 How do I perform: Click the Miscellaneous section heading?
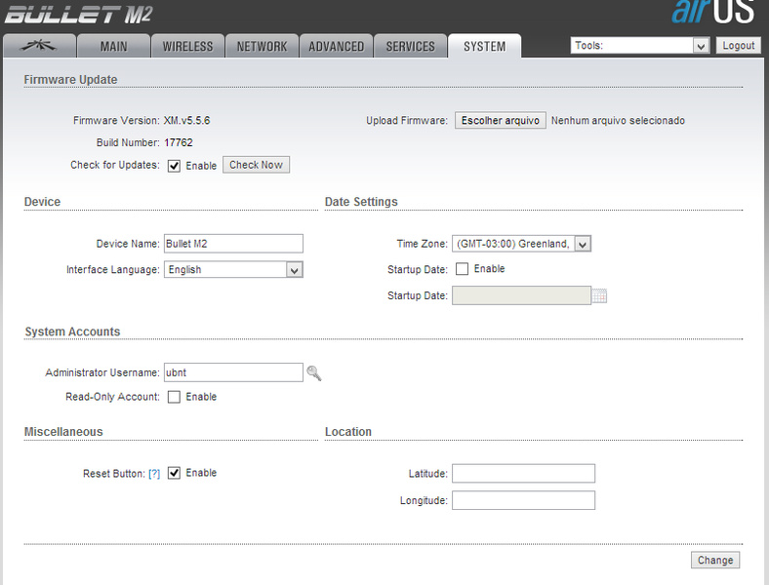click(x=63, y=432)
